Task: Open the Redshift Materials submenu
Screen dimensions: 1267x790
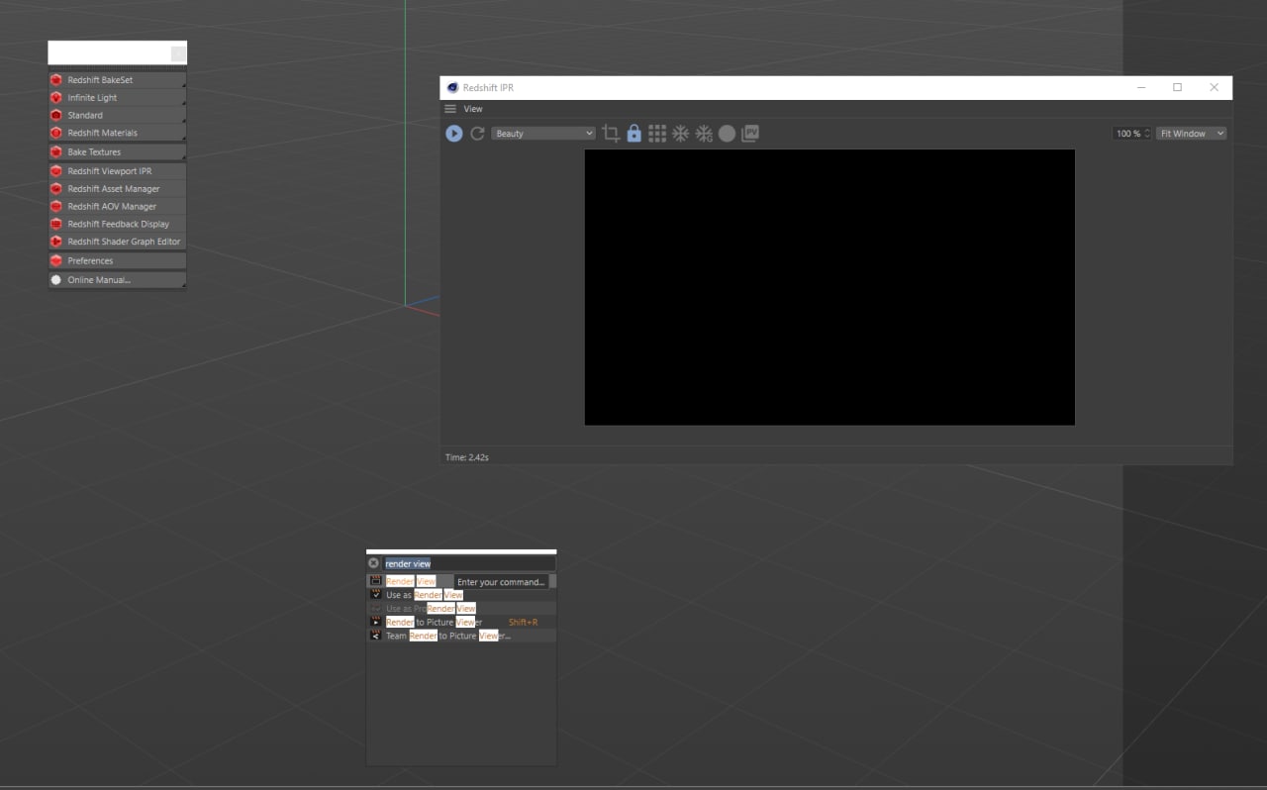Action: [x=117, y=133]
